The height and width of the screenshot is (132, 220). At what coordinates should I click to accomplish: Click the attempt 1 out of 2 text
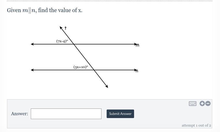point(196,125)
